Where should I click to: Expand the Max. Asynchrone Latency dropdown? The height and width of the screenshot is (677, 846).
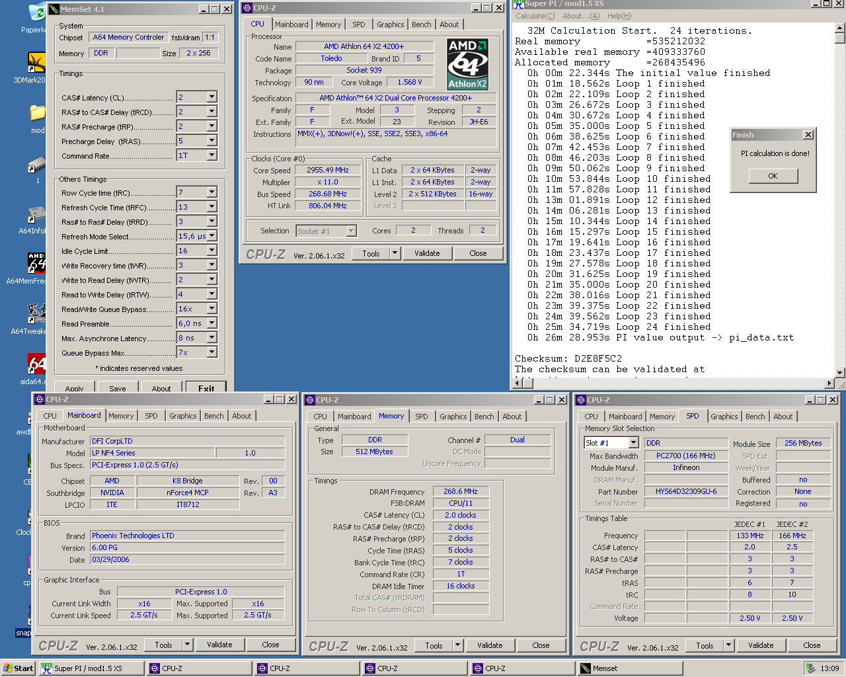[x=211, y=338]
